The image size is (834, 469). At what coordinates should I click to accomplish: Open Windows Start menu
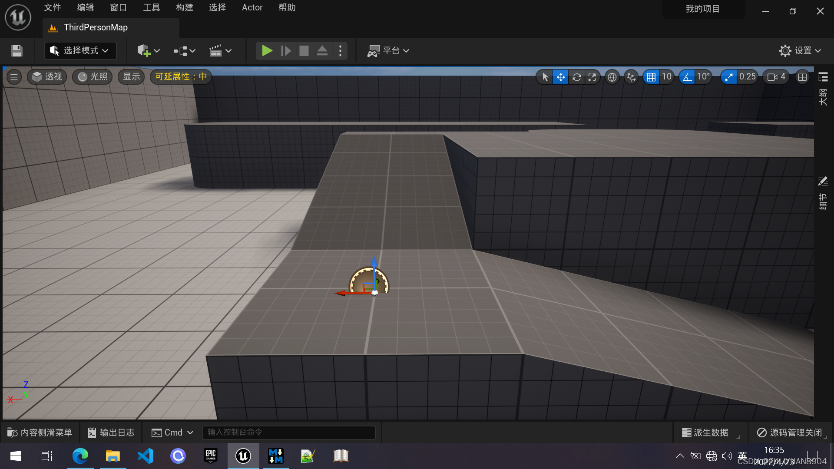tap(16, 456)
